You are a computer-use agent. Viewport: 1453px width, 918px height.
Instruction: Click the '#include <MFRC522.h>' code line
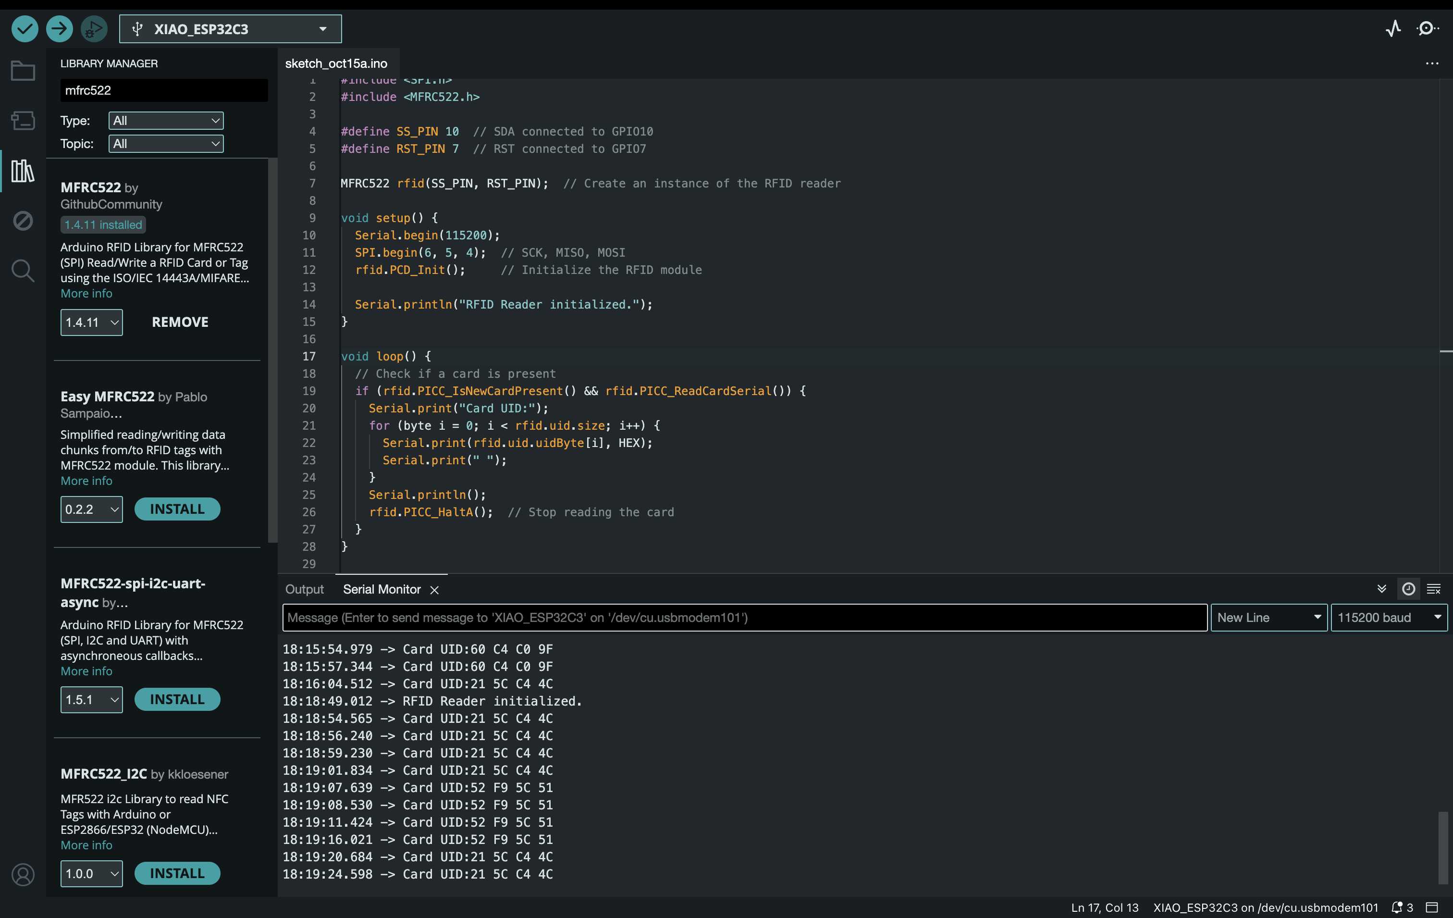point(410,97)
